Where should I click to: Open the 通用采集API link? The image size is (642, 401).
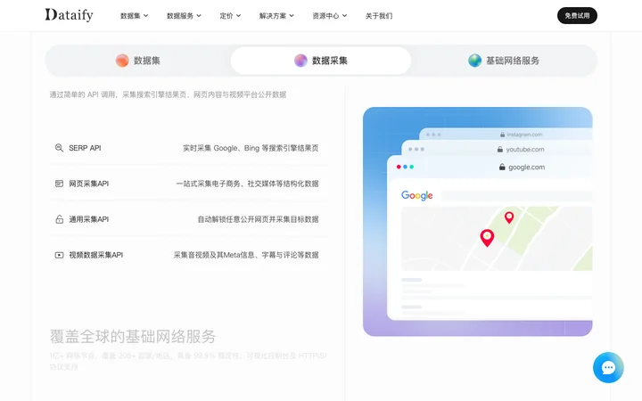coord(89,219)
